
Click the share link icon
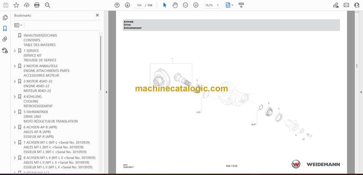336,5
